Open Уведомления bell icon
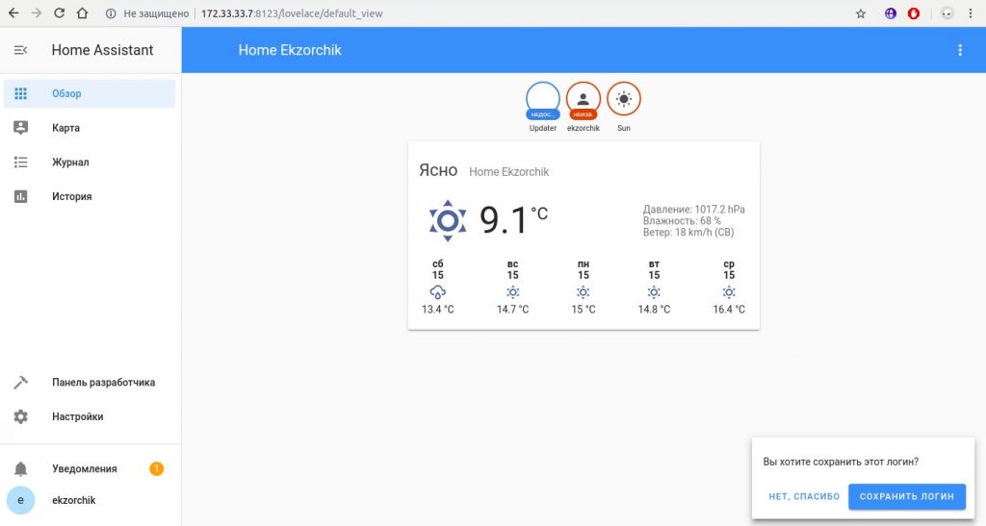This screenshot has width=986, height=526. click(x=20, y=468)
